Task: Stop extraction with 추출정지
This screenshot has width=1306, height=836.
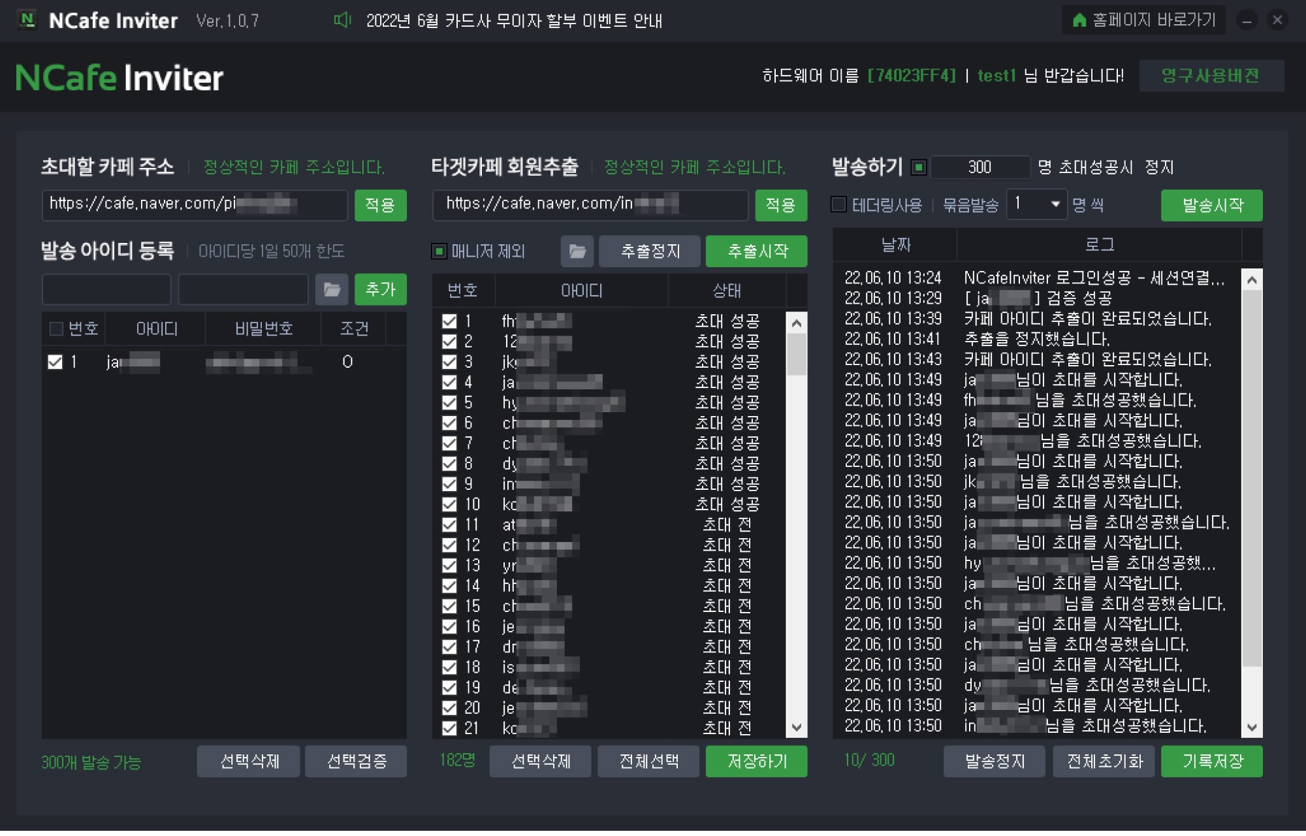Action: click(x=650, y=251)
